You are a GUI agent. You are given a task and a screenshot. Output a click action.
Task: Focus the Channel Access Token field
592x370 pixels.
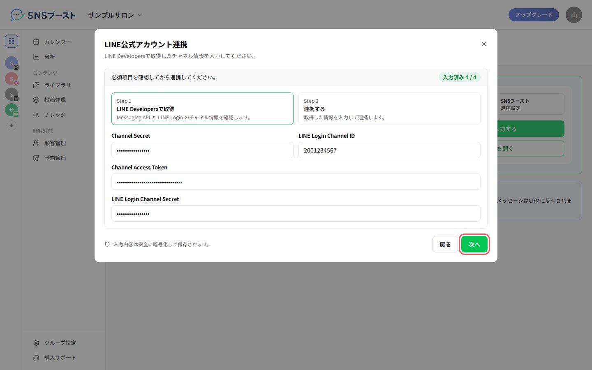coord(296,182)
